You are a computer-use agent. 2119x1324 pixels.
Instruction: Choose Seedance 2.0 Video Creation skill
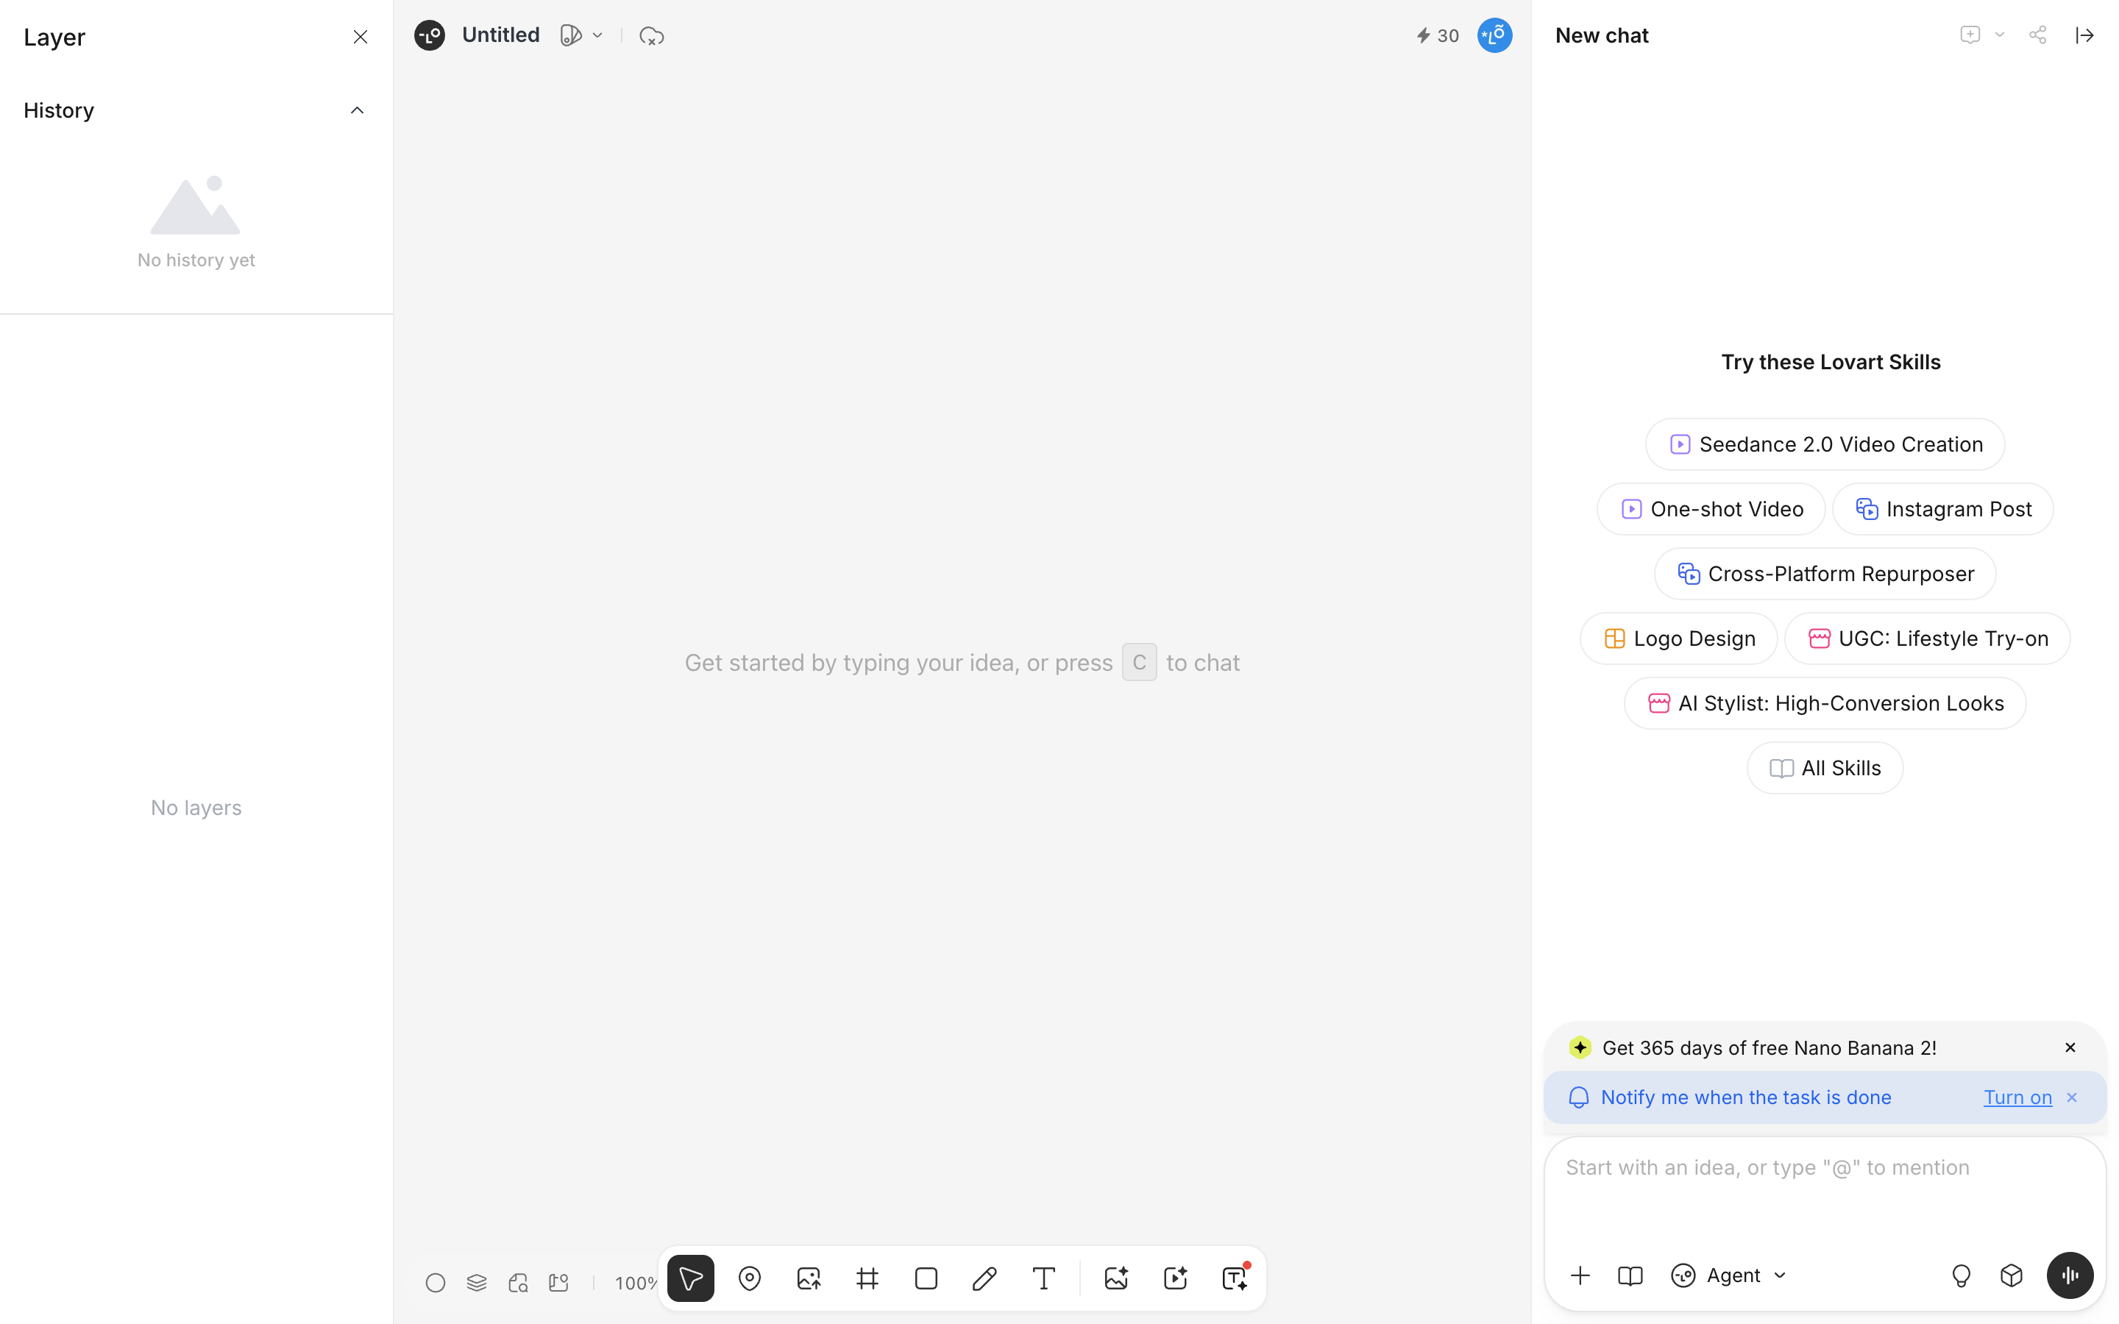click(x=1825, y=444)
